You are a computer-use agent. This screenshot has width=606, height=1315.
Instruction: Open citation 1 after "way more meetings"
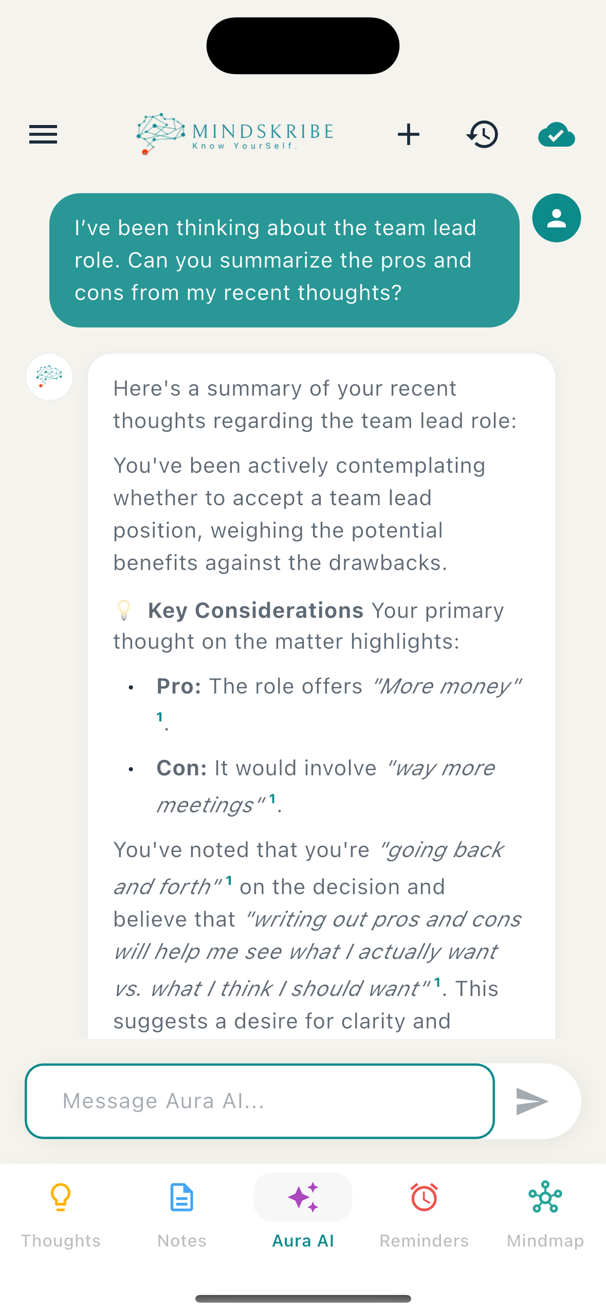272,798
